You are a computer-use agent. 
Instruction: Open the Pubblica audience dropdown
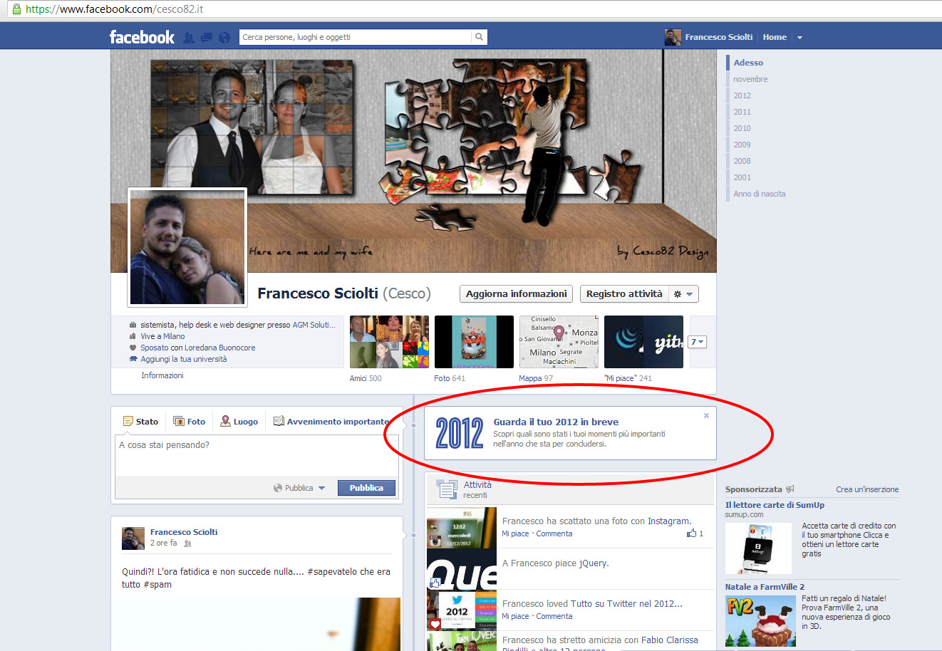pos(299,488)
